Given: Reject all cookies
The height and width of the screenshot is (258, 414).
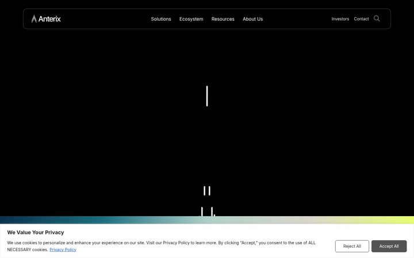Looking at the screenshot, I should [x=352, y=246].
